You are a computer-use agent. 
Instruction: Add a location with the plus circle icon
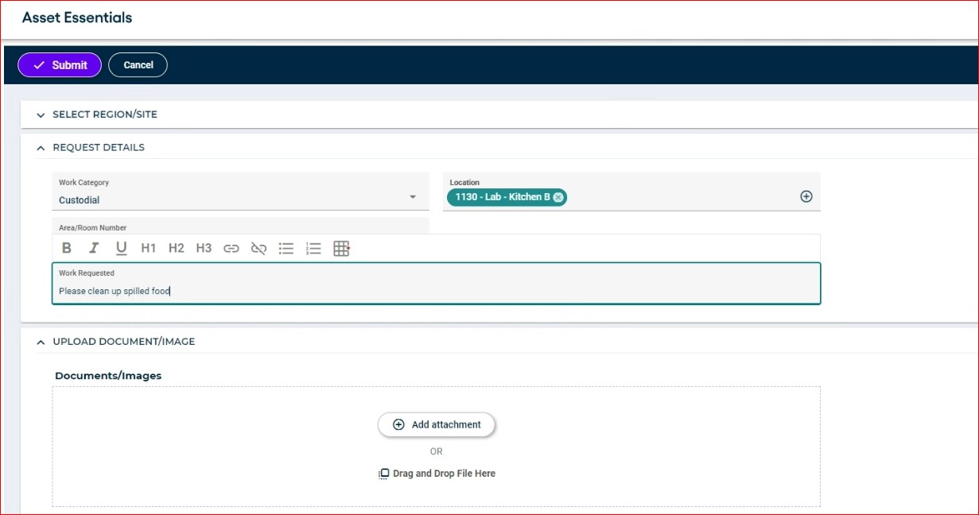coord(806,196)
